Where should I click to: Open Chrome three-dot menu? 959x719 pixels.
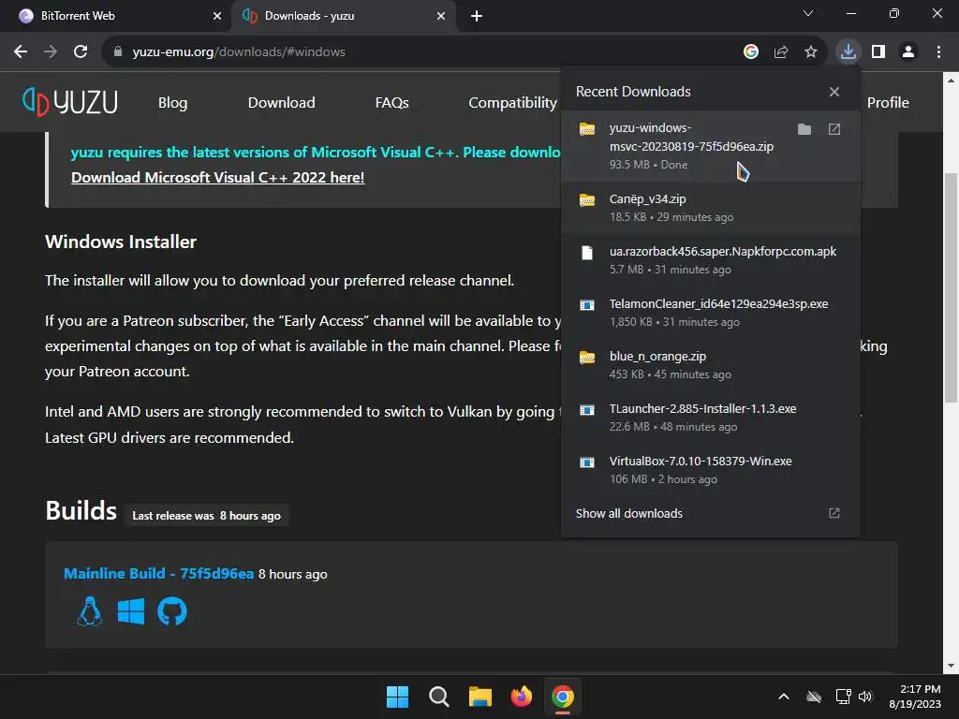[x=938, y=51]
